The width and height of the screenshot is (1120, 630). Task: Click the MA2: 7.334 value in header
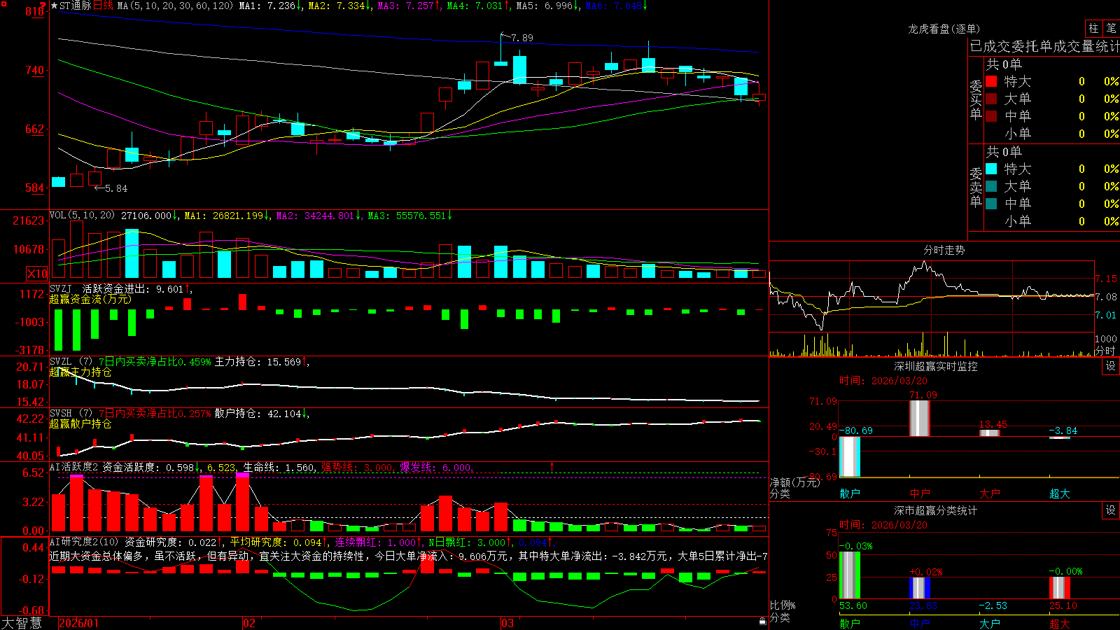[337, 6]
